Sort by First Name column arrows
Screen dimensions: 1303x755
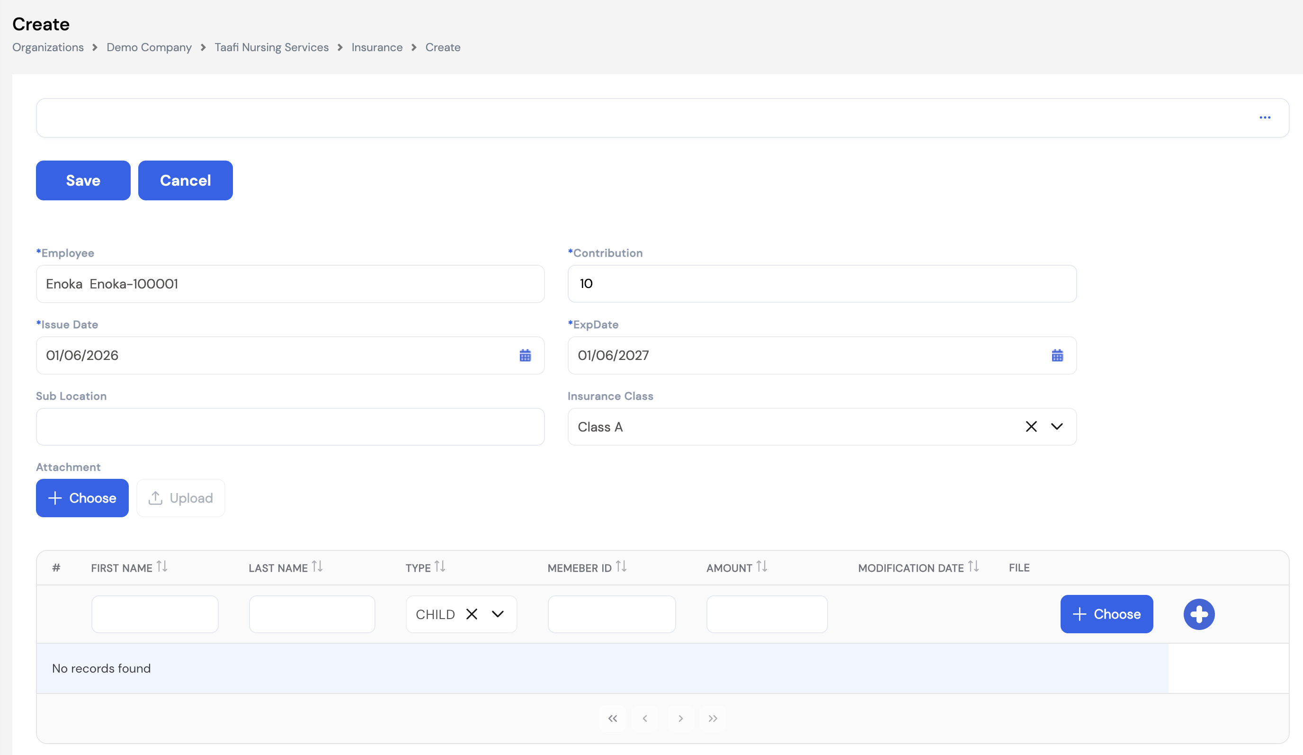[162, 567]
